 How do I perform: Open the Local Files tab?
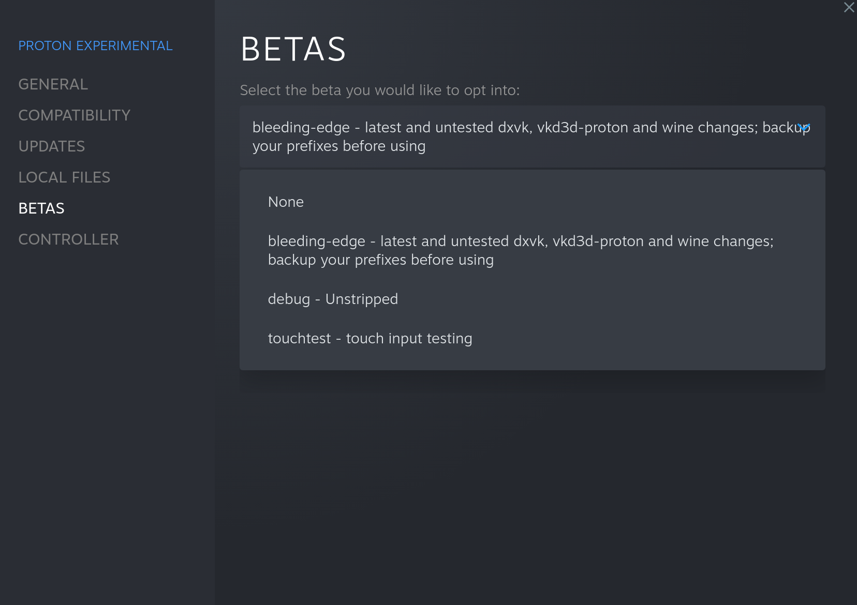coord(65,177)
